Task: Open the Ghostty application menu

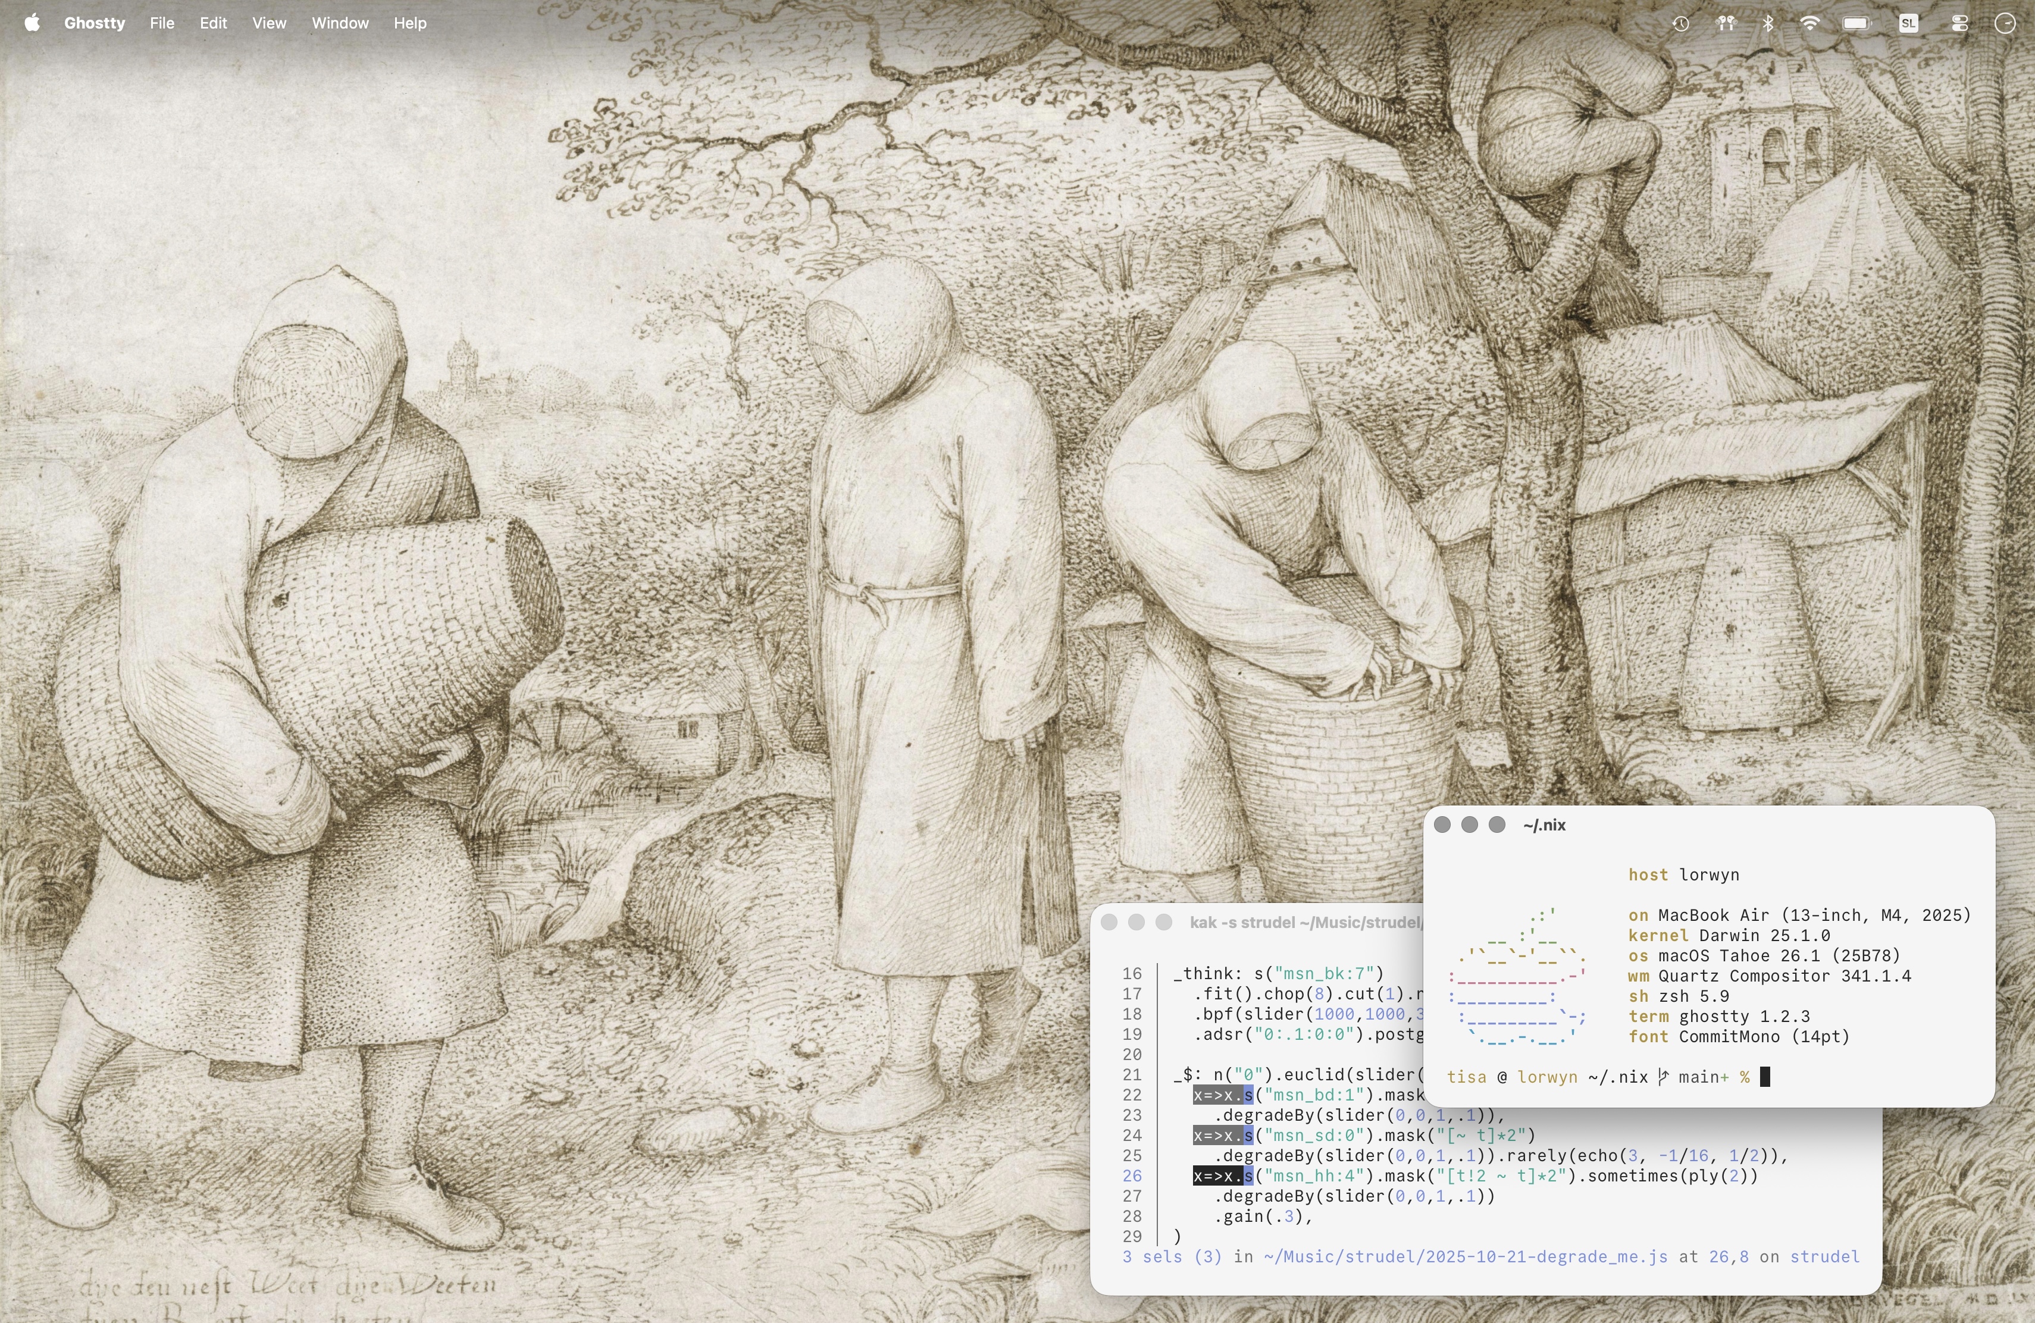Action: 94,23
